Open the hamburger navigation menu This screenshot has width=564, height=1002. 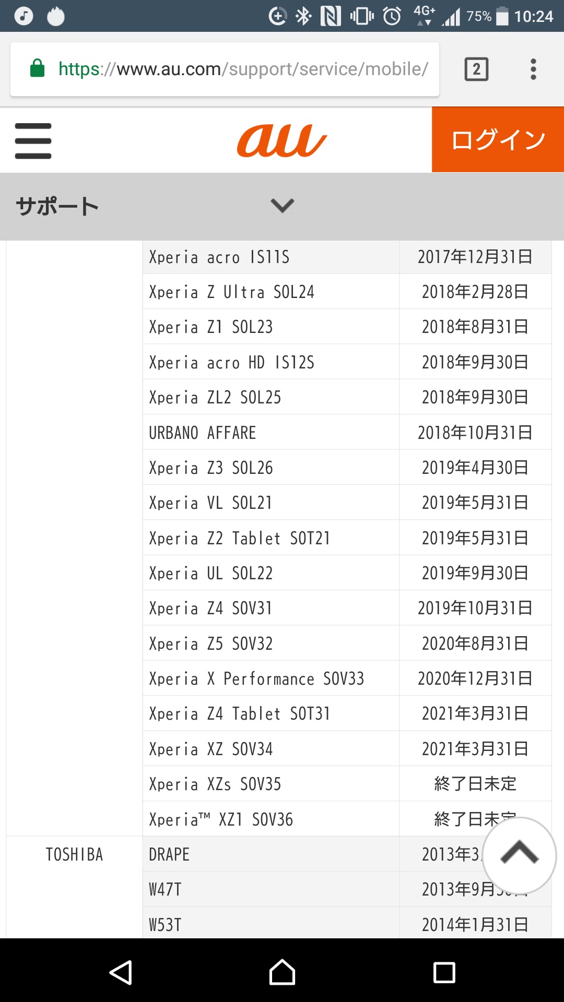33,141
